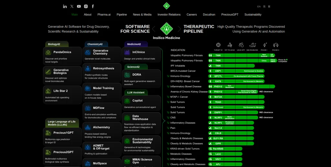Click the Precious2GPT hourglass icon
Image resolution: width=331 pixels, height=167 pixels.
pos(48,152)
